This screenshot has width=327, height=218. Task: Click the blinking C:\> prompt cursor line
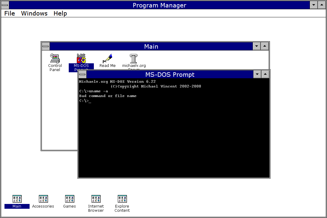85,101
